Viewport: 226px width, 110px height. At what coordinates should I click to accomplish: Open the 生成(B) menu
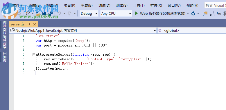coord(87,5)
